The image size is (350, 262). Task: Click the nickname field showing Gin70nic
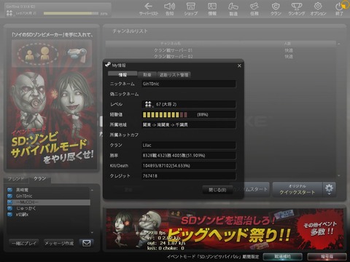tap(189, 84)
